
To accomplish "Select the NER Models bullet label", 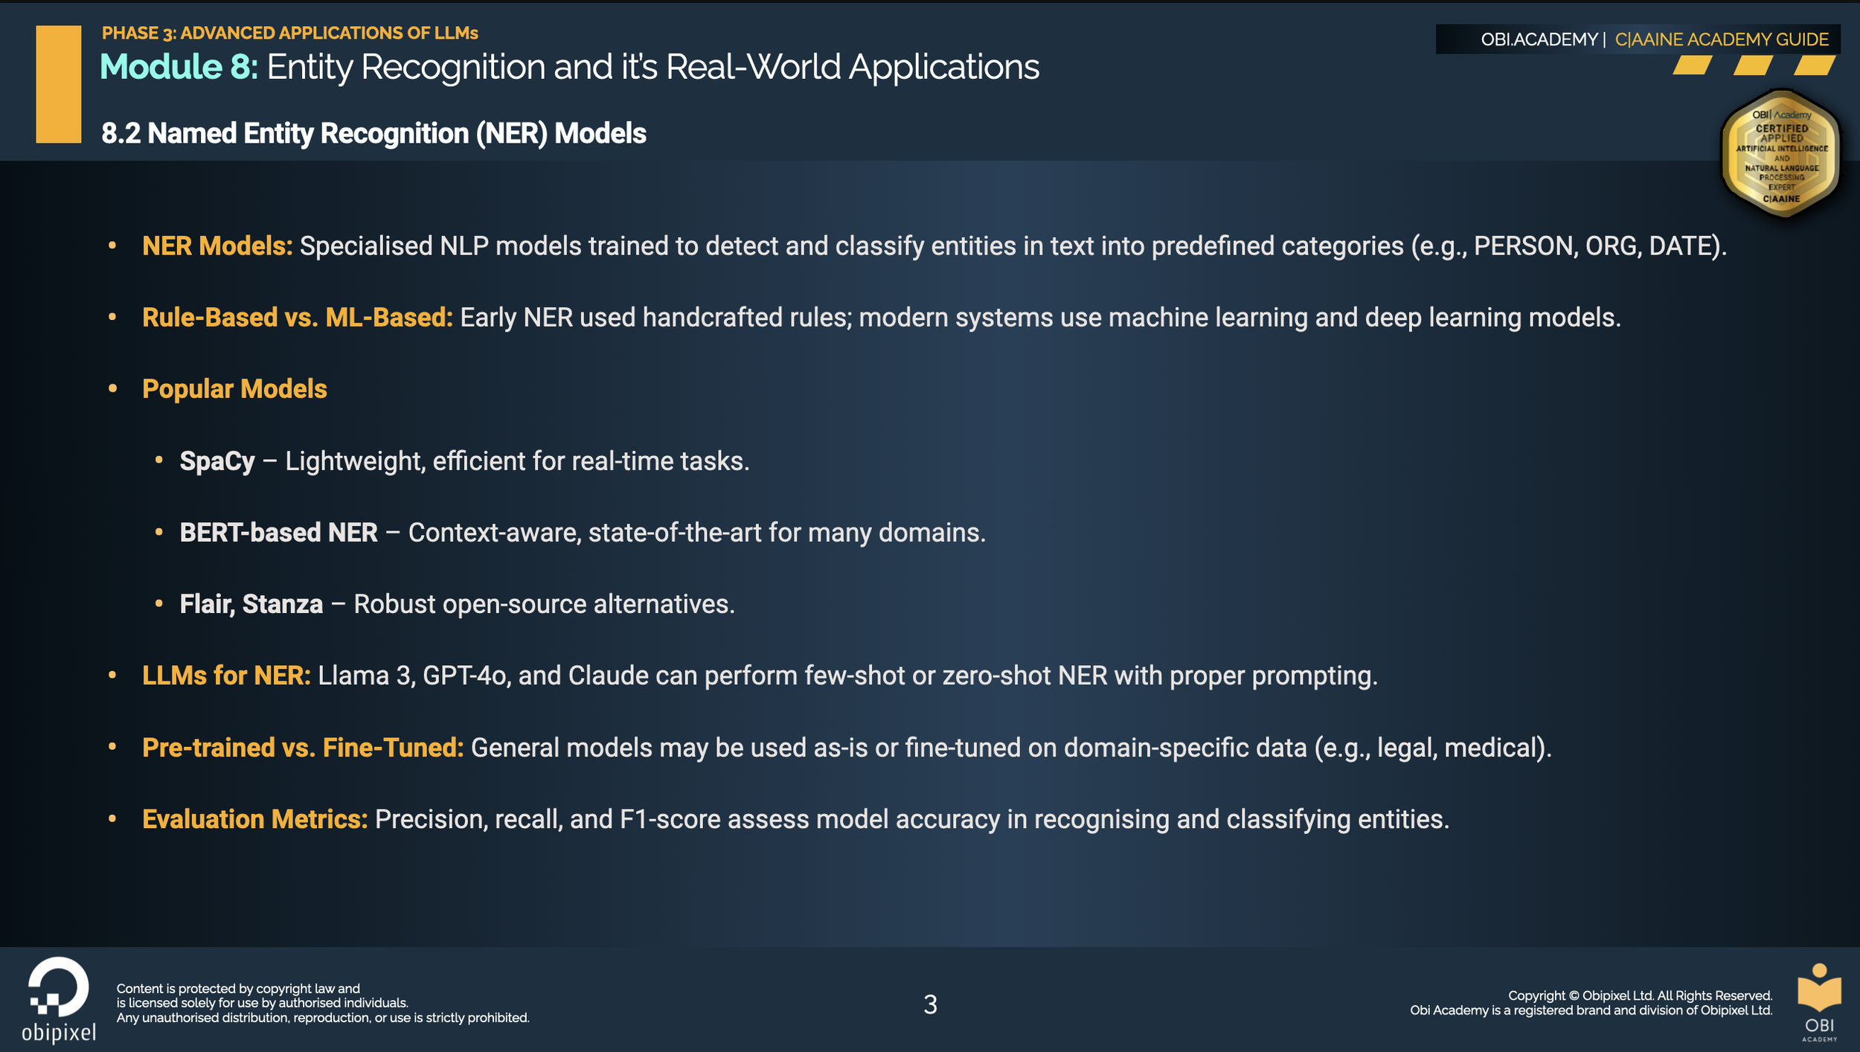I will point(217,246).
